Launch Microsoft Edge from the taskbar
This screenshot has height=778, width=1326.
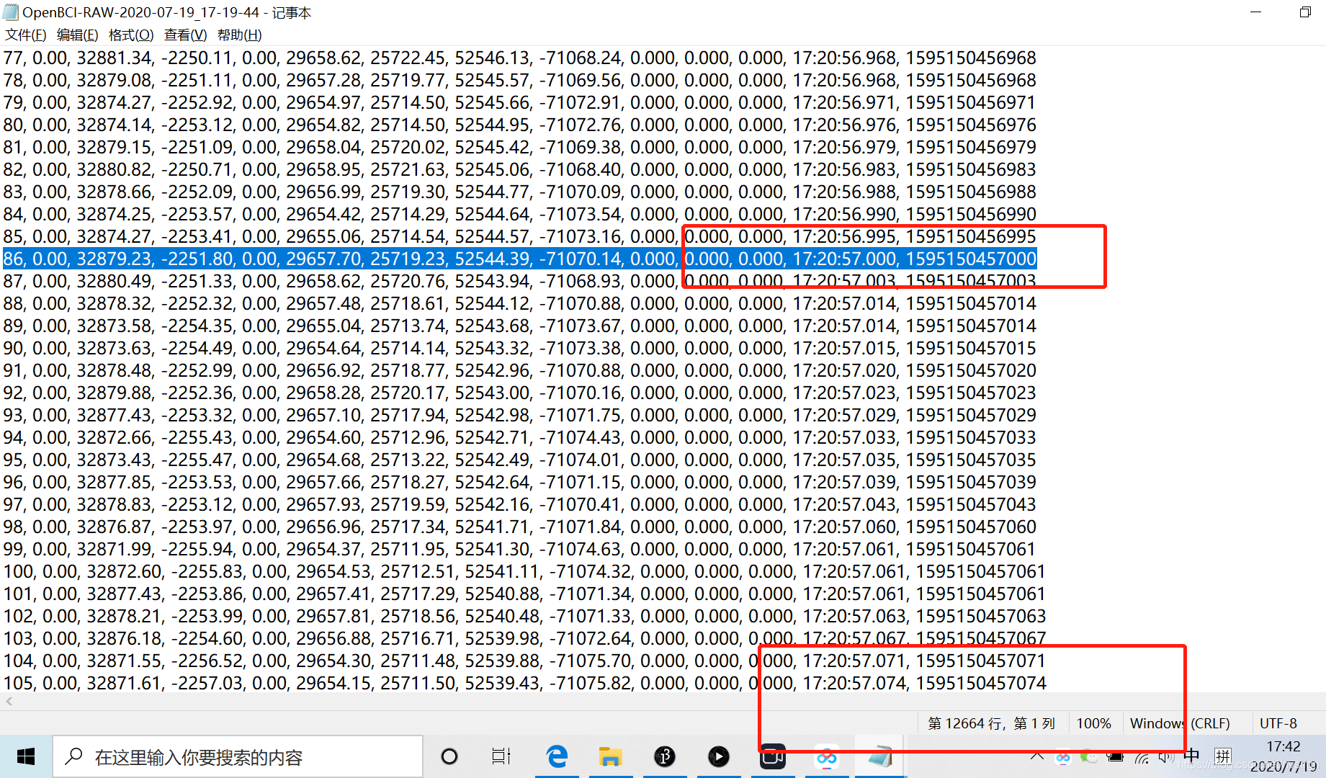pyautogui.click(x=557, y=756)
